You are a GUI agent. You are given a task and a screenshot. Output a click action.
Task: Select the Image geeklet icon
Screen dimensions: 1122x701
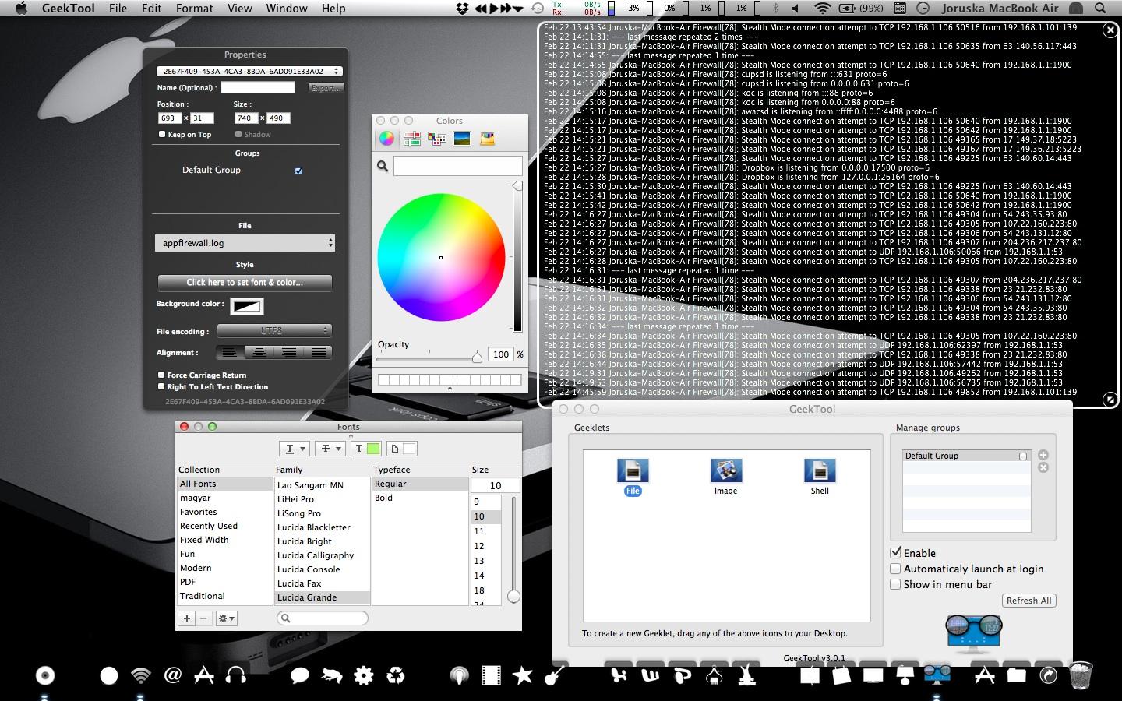[x=725, y=470]
